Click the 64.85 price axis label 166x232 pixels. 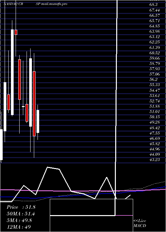pyautogui.click(x=155, y=26)
